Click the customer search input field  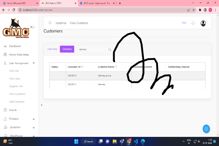pos(92,49)
